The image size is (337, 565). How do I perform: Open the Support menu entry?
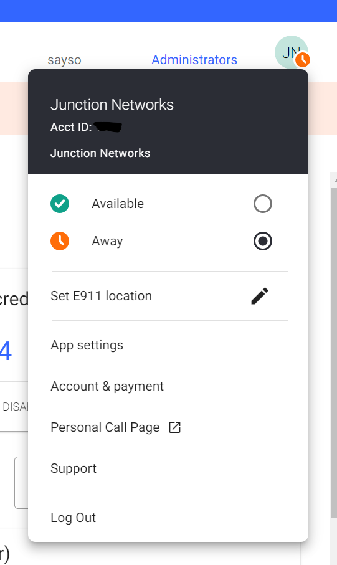(168, 468)
